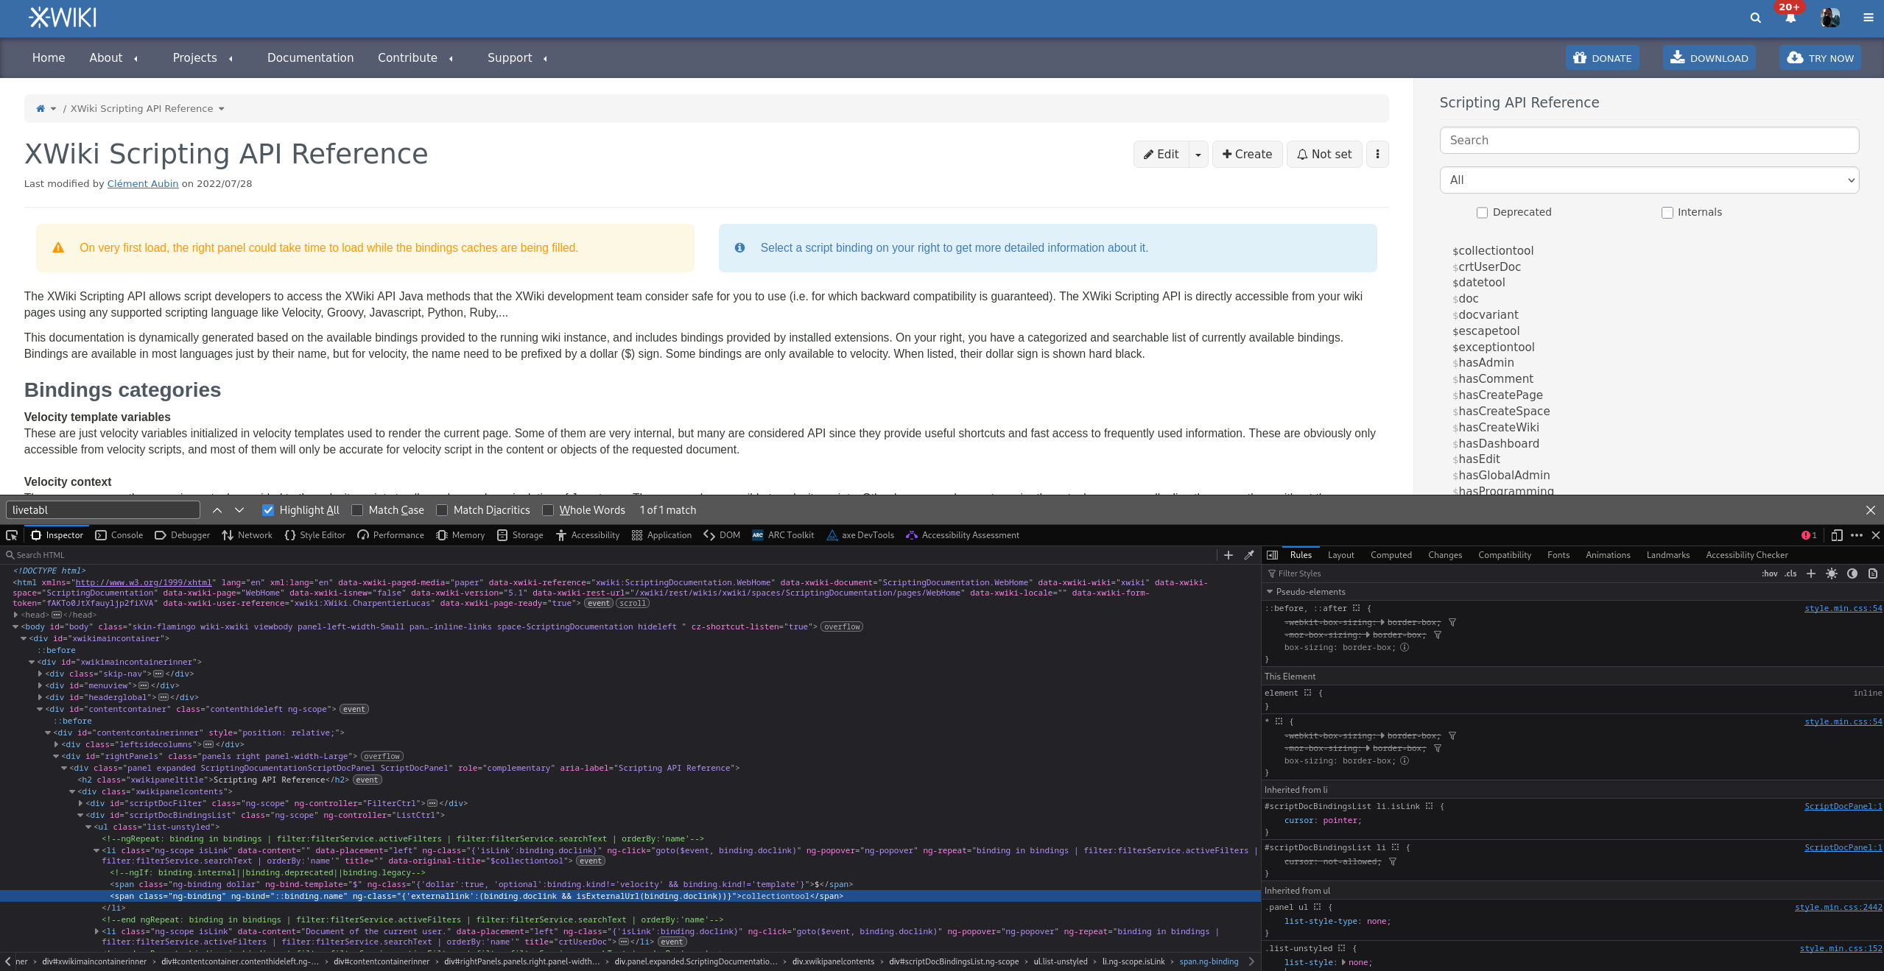Pick the eyedropper color tool in inspector
The height and width of the screenshot is (971, 1884).
[1249, 555]
